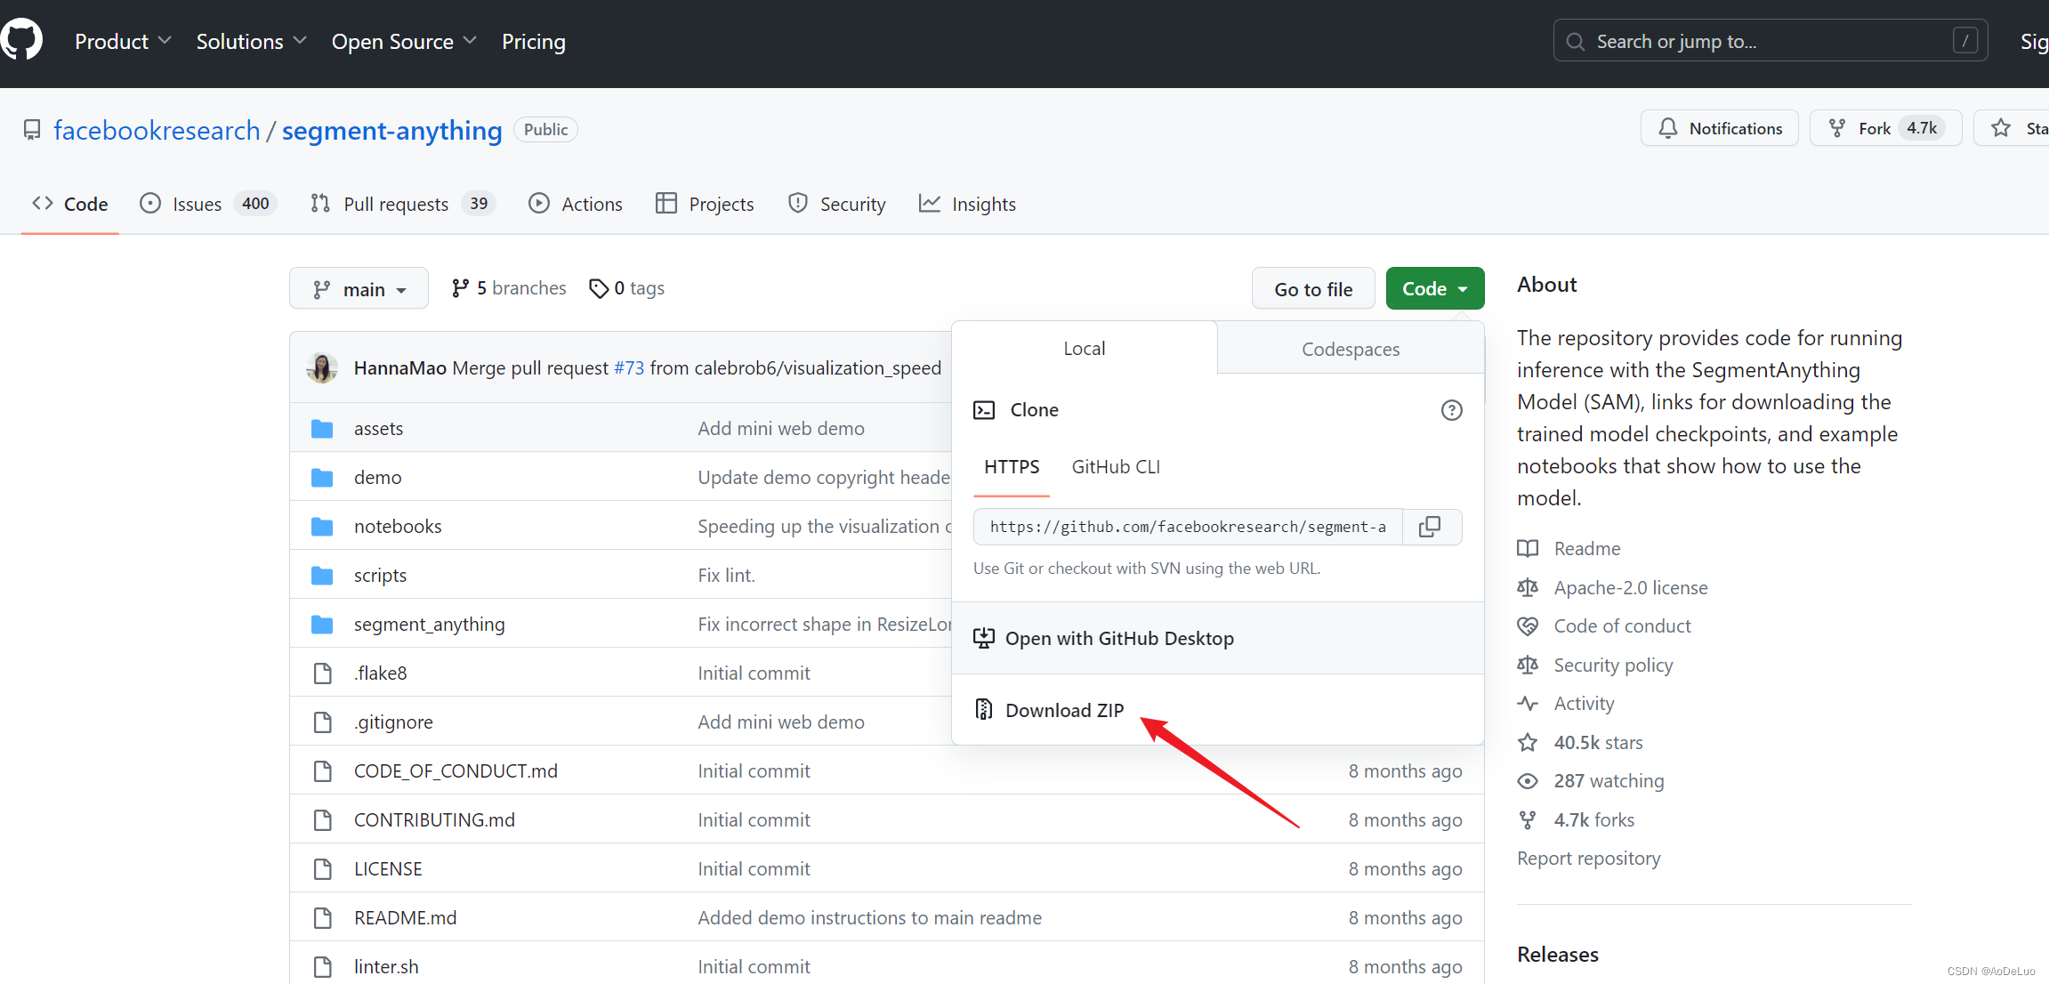Click Go to file button
Viewport: 2049px width, 984px height.
pos(1313,289)
